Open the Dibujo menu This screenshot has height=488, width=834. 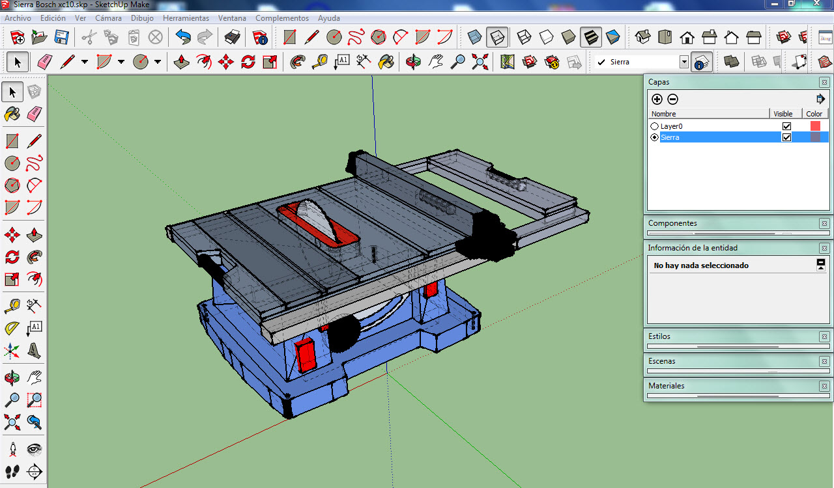[x=142, y=18]
